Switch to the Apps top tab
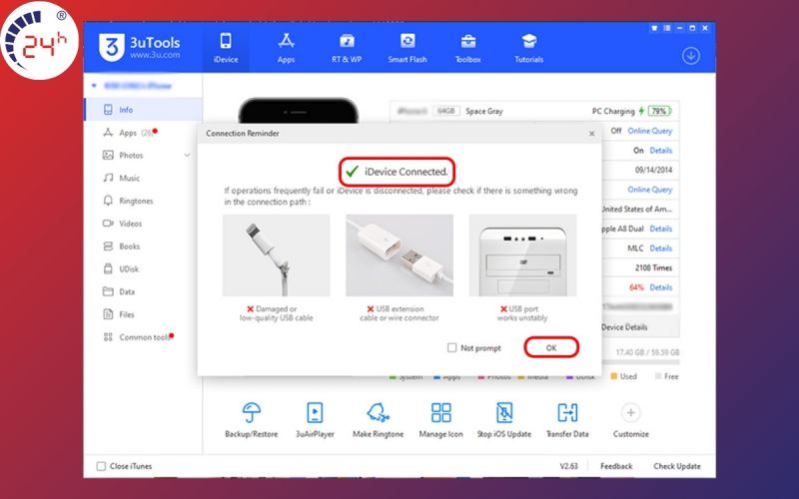The height and width of the screenshot is (499, 799). (x=286, y=48)
